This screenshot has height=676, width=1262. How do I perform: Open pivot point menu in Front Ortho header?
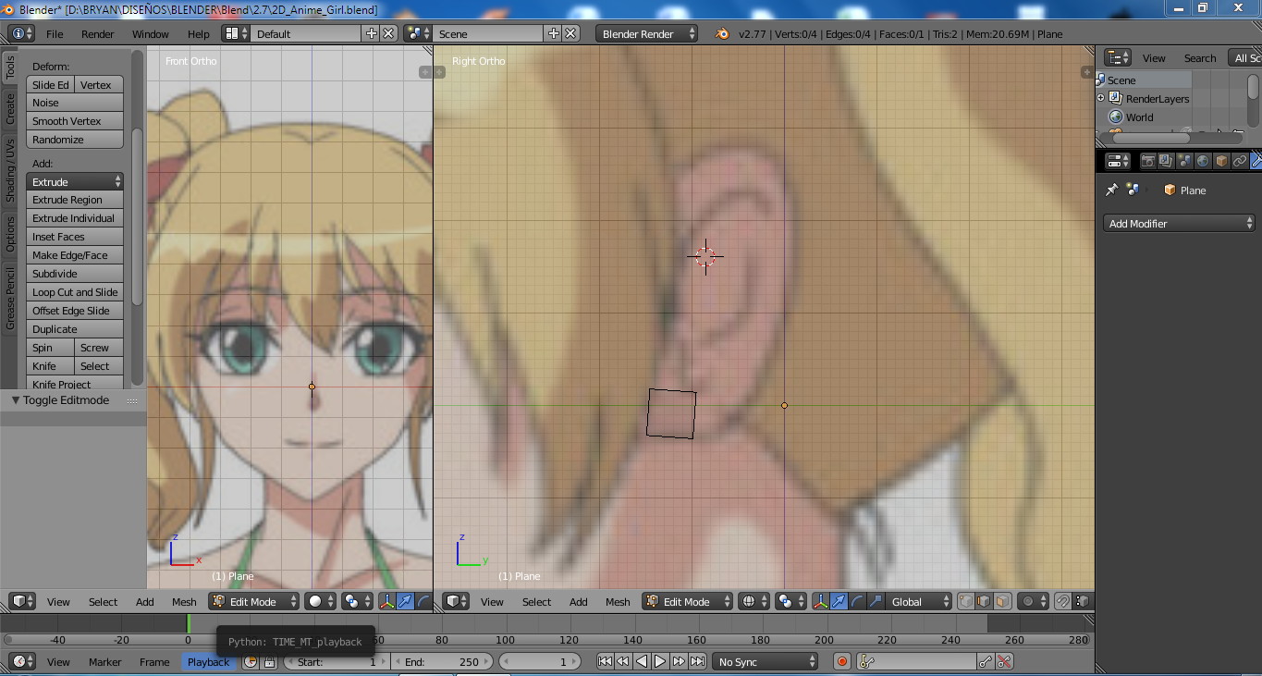tap(356, 601)
